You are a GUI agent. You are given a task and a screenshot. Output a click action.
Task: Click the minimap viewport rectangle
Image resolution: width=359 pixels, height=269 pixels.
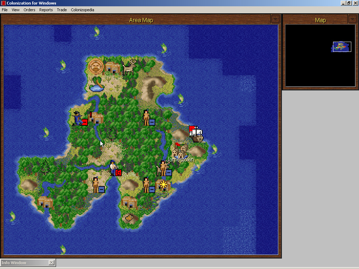[x=342, y=47]
